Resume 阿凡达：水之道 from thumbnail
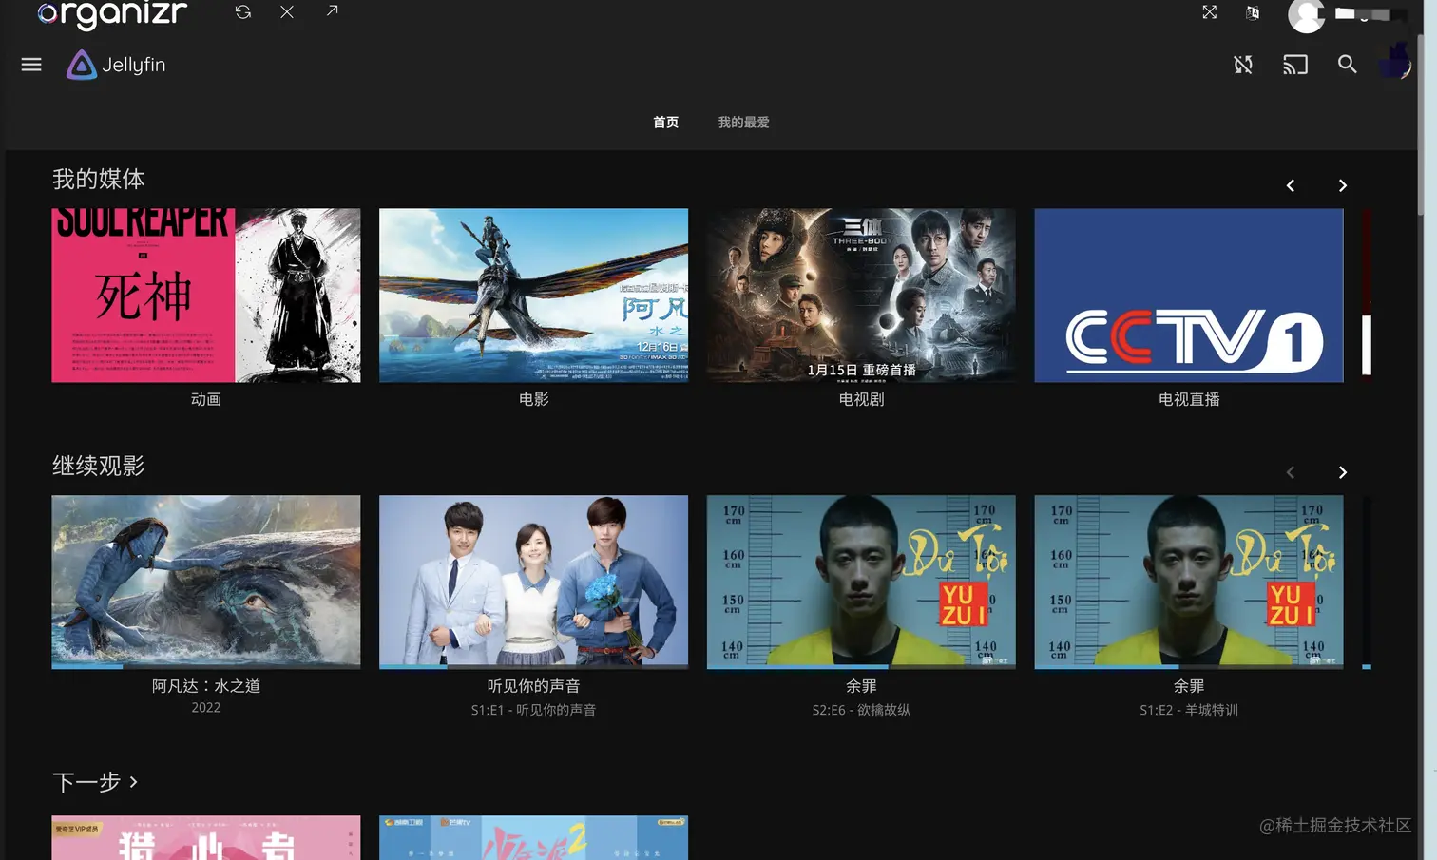 pos(206,582)
